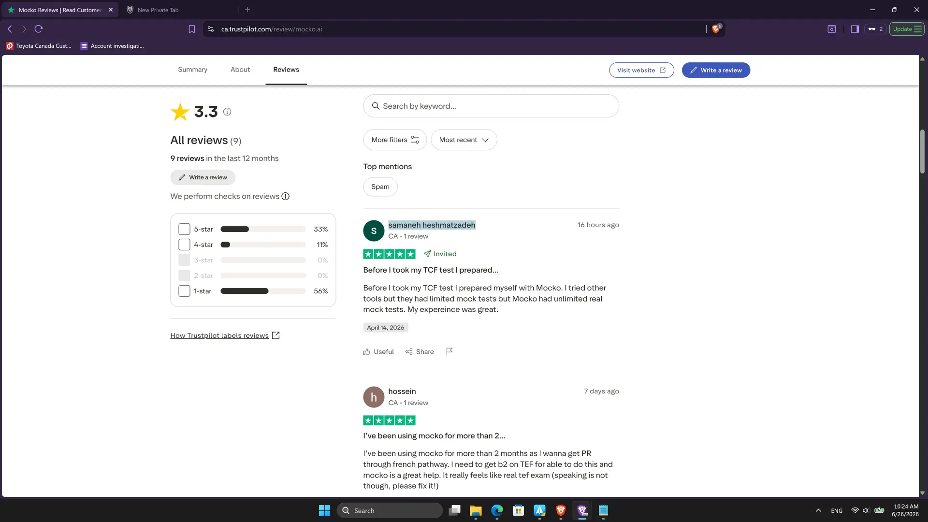Open the 'More filters' panel
Screen dimensions: 928x522
point(395,140)
